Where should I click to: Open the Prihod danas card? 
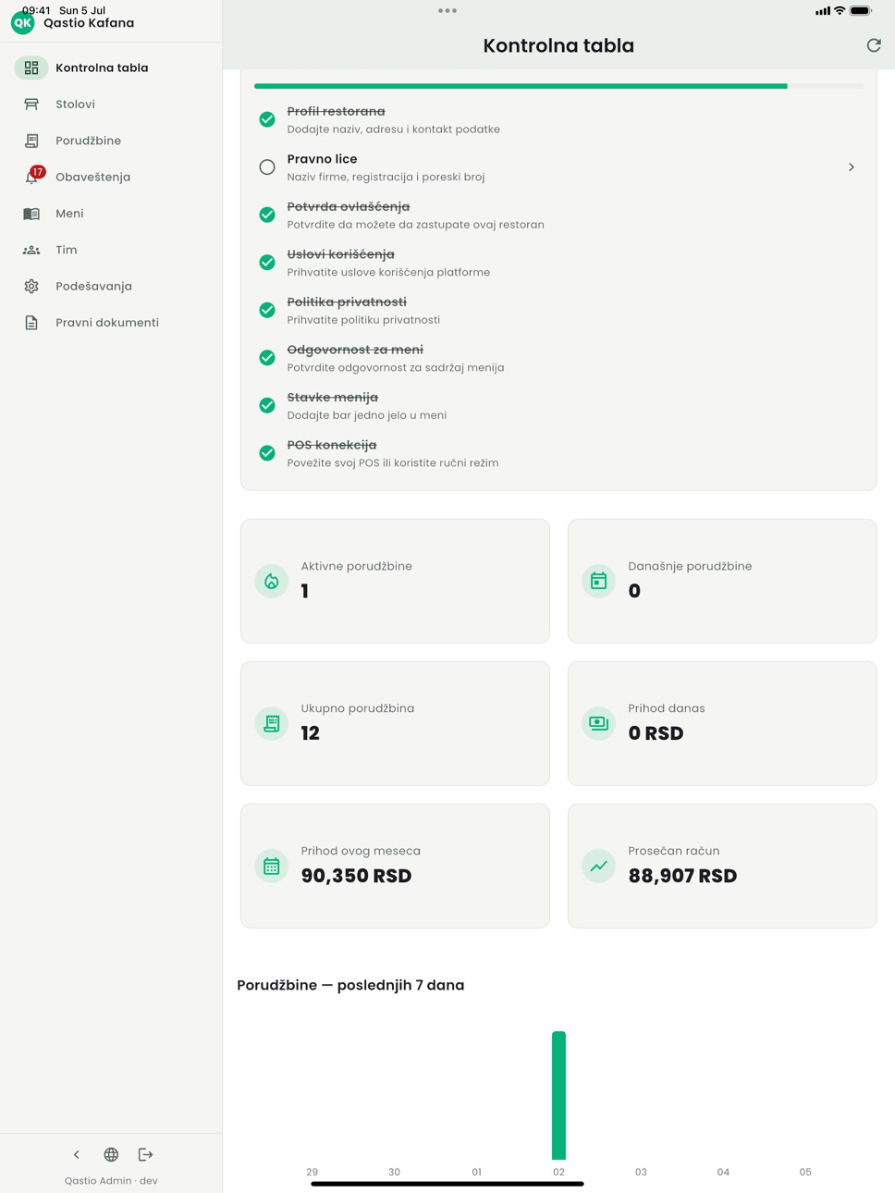pyautogui.click(x=722, y=723)
